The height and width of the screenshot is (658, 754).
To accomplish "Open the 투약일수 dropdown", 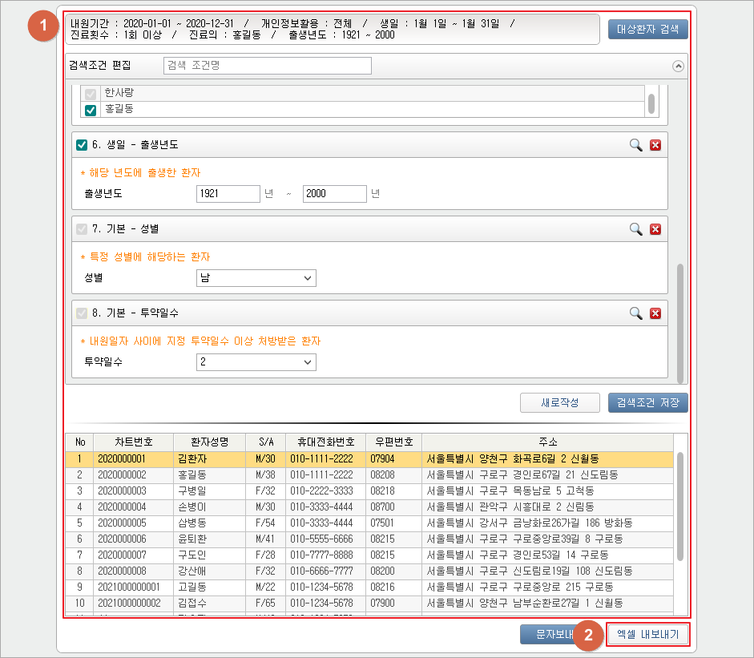I will (256, 362).
